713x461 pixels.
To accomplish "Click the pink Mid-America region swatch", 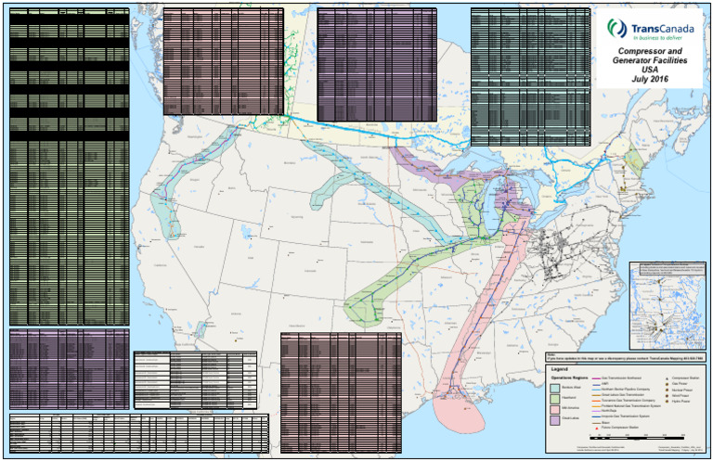I will tap(555, 410).
